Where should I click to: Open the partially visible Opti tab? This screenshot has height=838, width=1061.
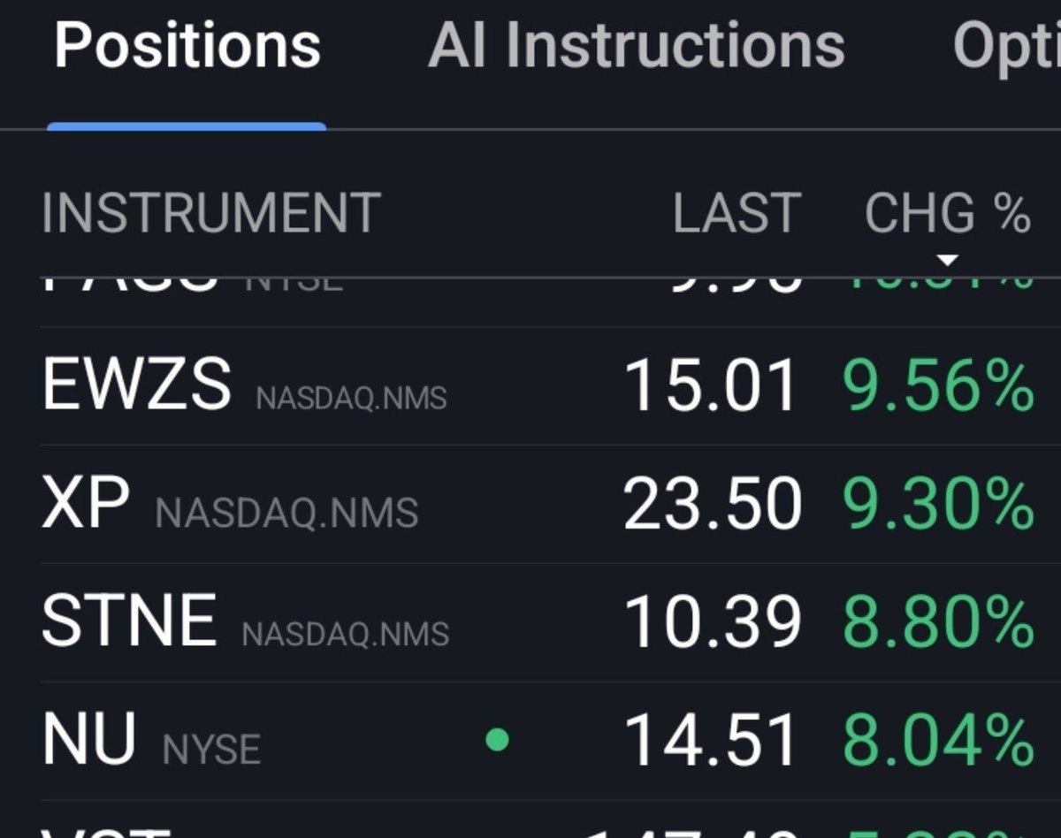pyautogui.click(x=1006, y=47)
